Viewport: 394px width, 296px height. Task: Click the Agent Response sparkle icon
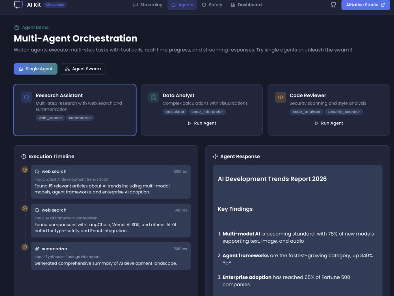[x=216, y=157]
